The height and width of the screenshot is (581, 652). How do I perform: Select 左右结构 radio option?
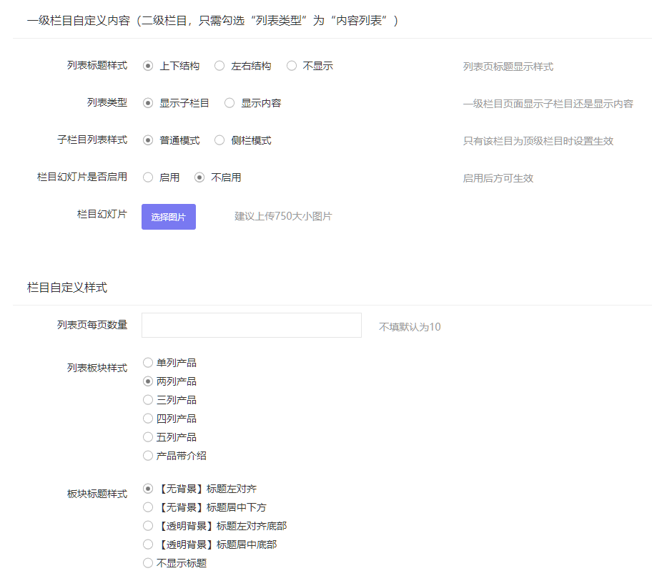219,66
